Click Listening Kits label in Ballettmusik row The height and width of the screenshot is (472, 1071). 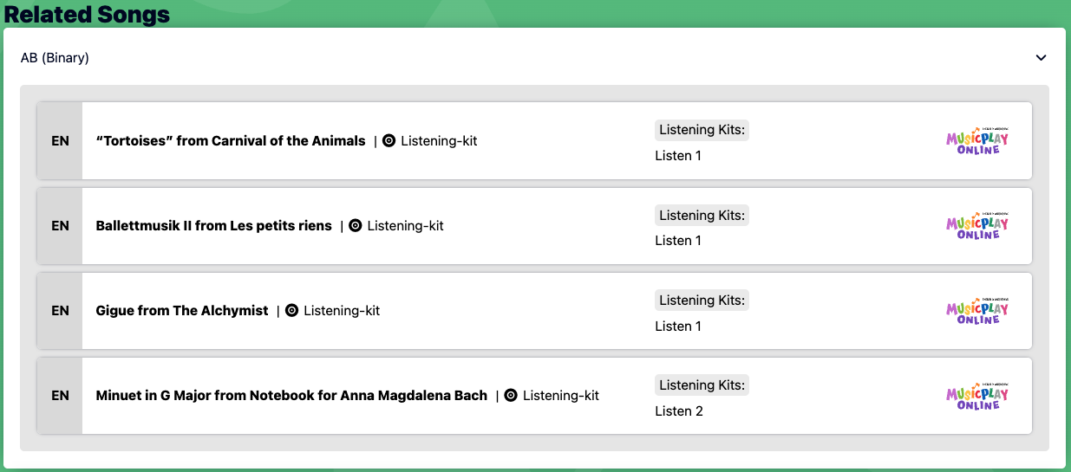702,215
